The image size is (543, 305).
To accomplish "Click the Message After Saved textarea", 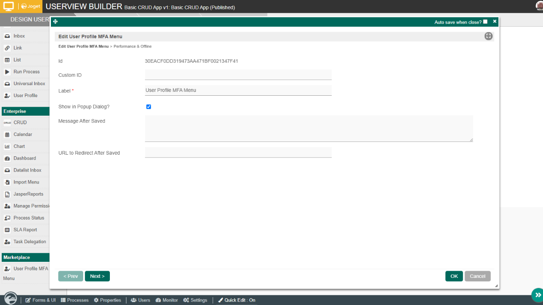I will click(x=308, y=128).
